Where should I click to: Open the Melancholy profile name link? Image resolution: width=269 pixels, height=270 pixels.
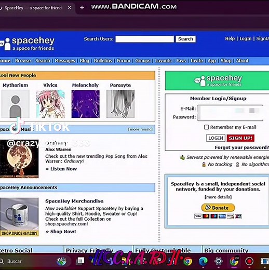(x=85, y=85)
